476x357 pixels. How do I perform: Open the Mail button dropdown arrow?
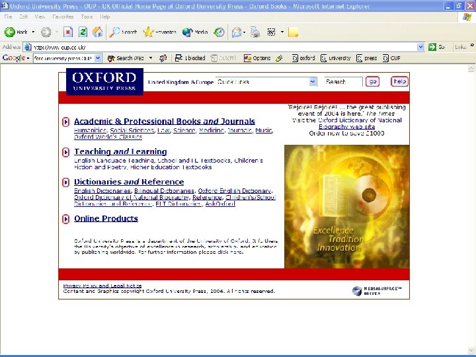(244, 32)
